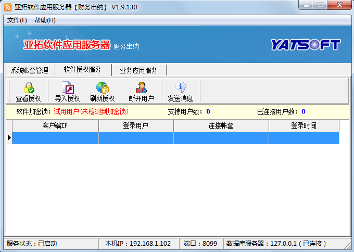The width and height of the screenshot is (354, 252).
Task: Click the 登录时间 column header
Action: tap(304, 125)
